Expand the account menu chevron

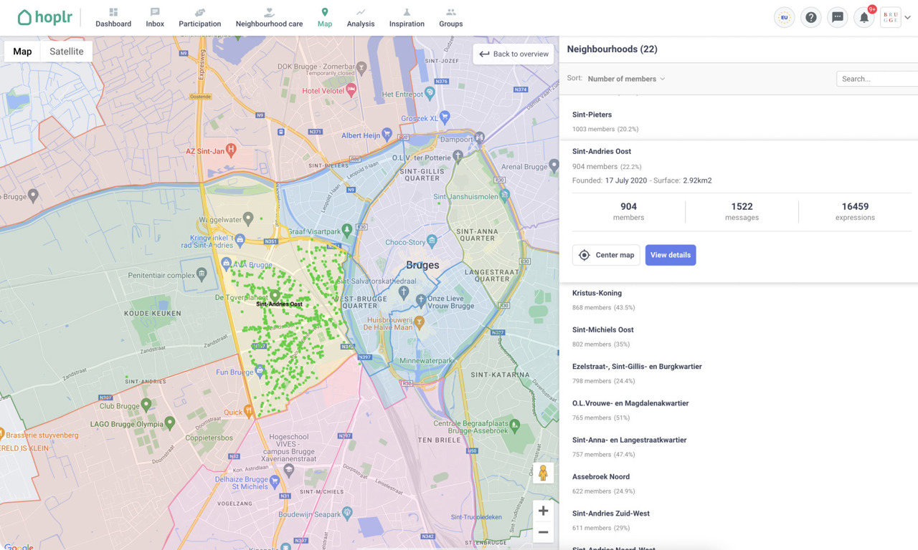point(908,18)
